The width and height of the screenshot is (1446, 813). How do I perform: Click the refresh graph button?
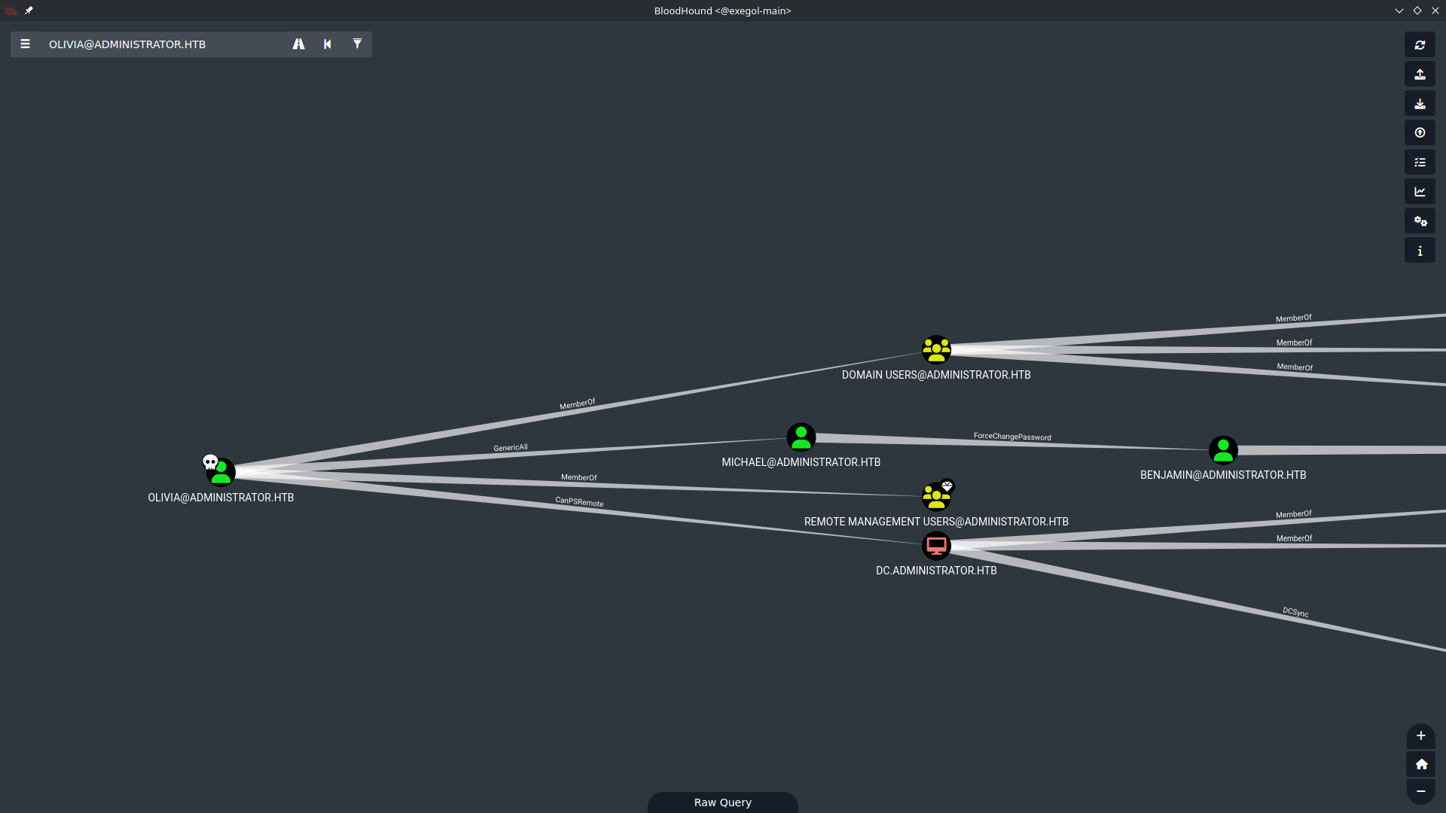pos(1420,44)
